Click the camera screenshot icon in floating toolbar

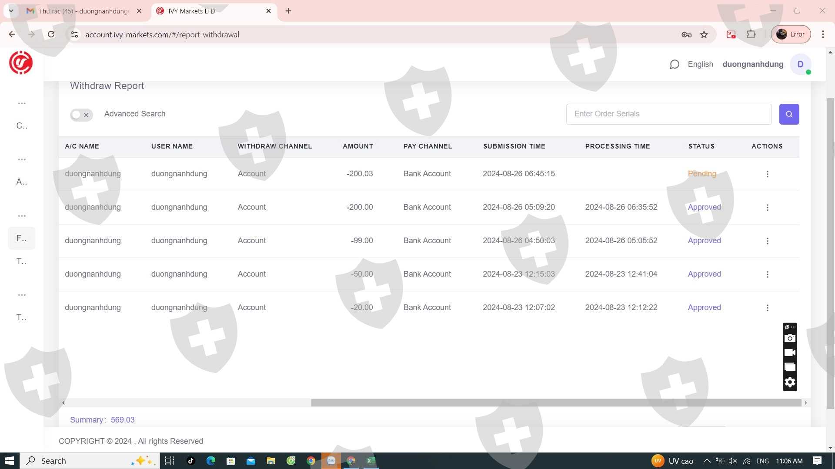point(790,338)
